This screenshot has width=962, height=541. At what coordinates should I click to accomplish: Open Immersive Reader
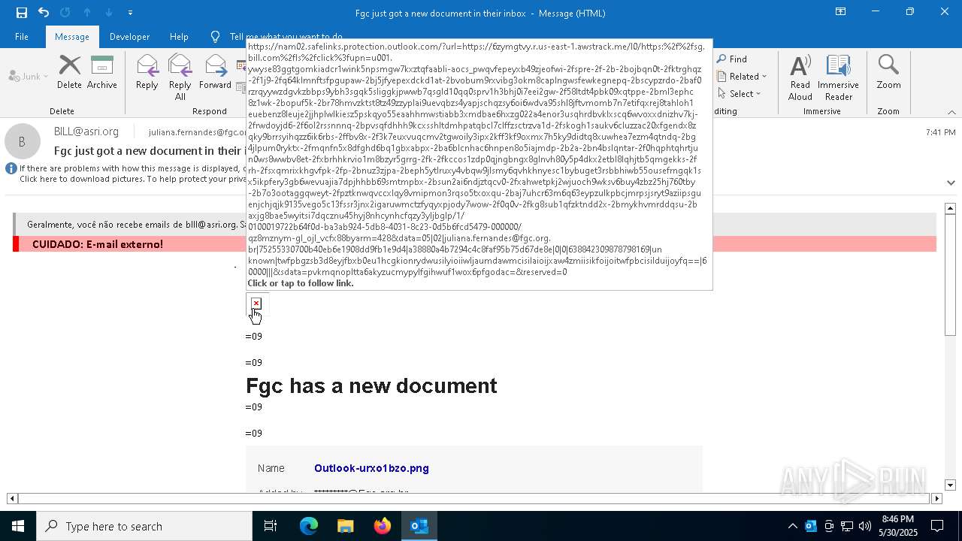[x=838, y=77]
